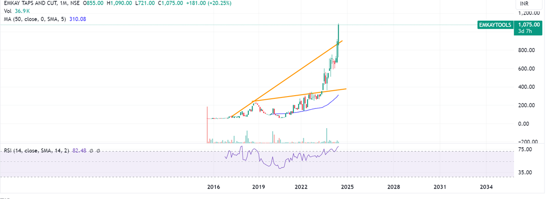Screen dimensions: 550x199
Task: Click the 3d 7h bar countdown label
Action: point(525,31)
